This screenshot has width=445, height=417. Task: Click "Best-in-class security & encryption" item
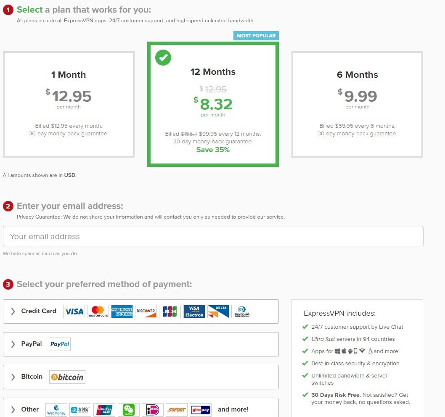[x=355, y=363]
